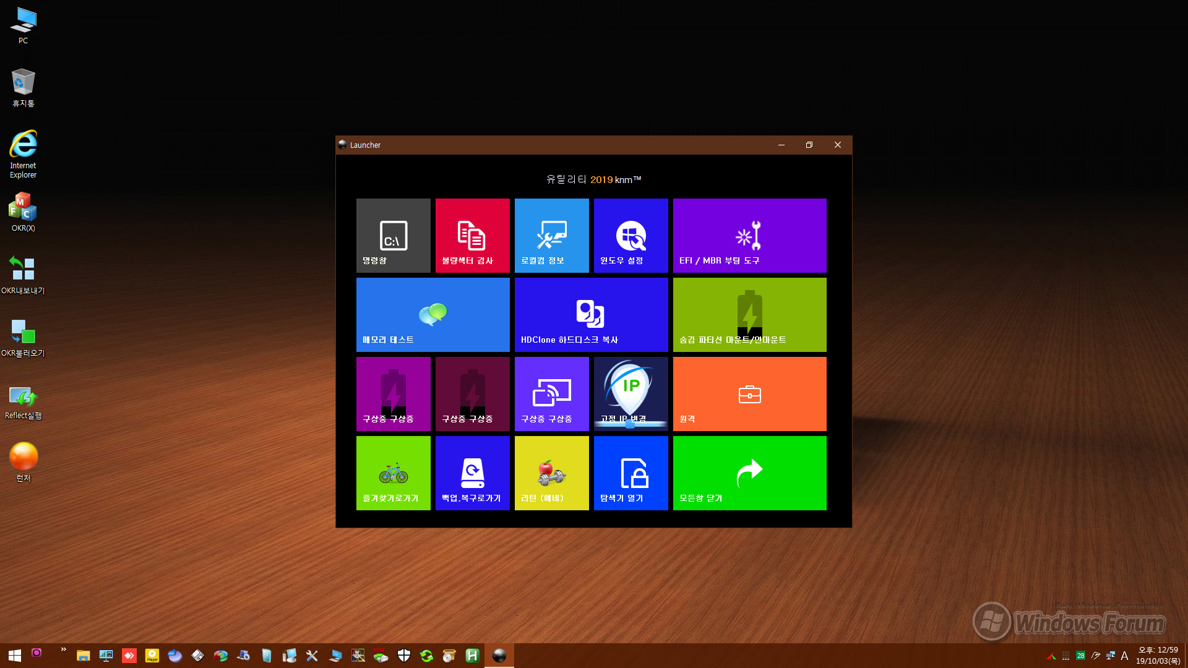Close the Launcher window

point(838,145)
